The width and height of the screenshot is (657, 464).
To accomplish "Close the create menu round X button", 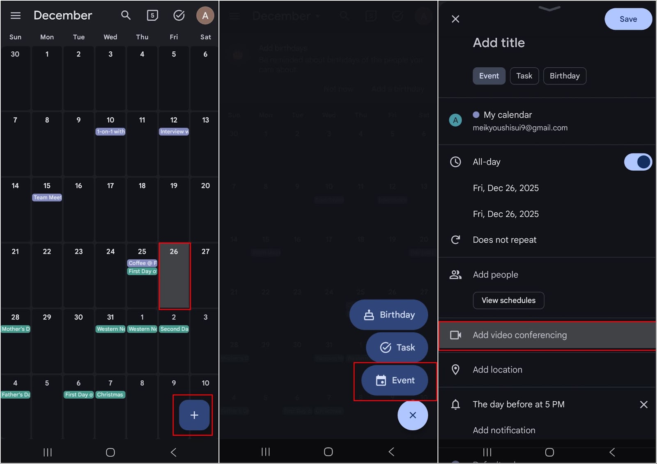I will (x=413, y=415).
